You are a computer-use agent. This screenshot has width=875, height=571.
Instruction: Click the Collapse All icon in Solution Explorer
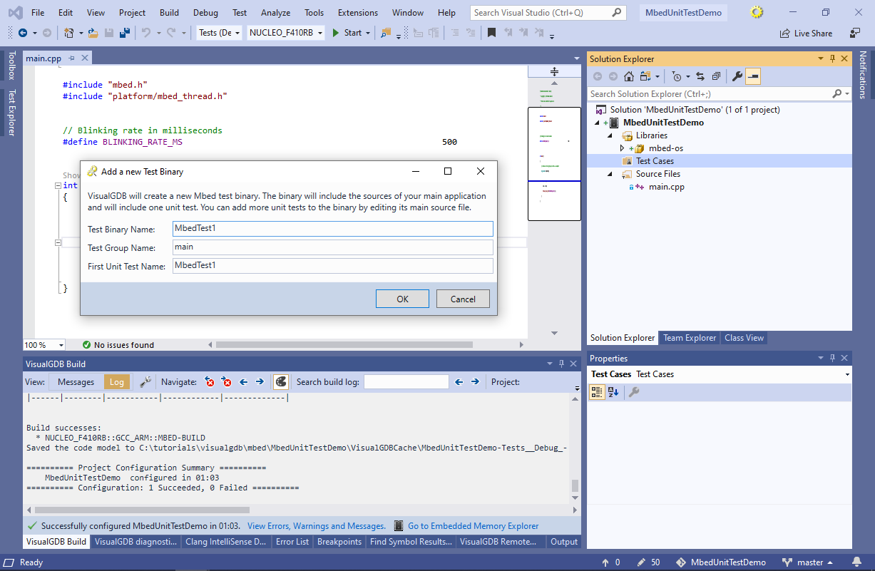tap(715, 76)
